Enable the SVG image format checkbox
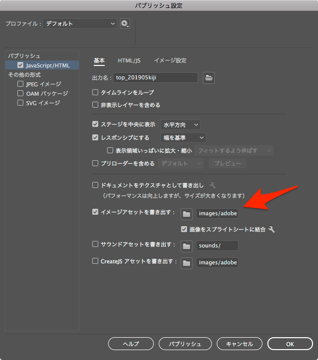The image size is (318, 360). tap(20, 103)
